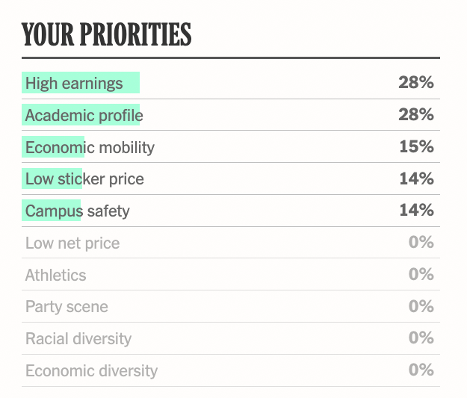Click the 0% Athletics value

421,274
